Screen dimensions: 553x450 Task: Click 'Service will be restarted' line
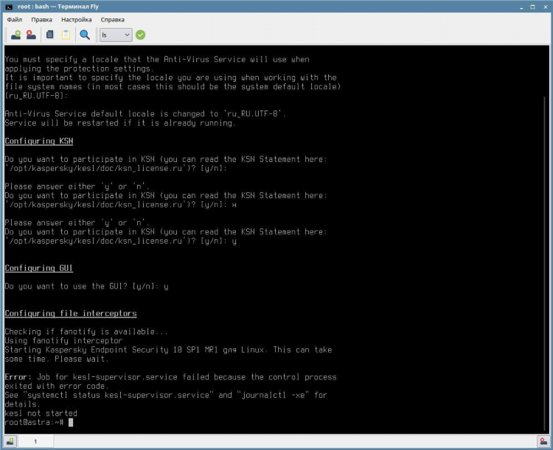pyautogui.click(x=120, y=123)
